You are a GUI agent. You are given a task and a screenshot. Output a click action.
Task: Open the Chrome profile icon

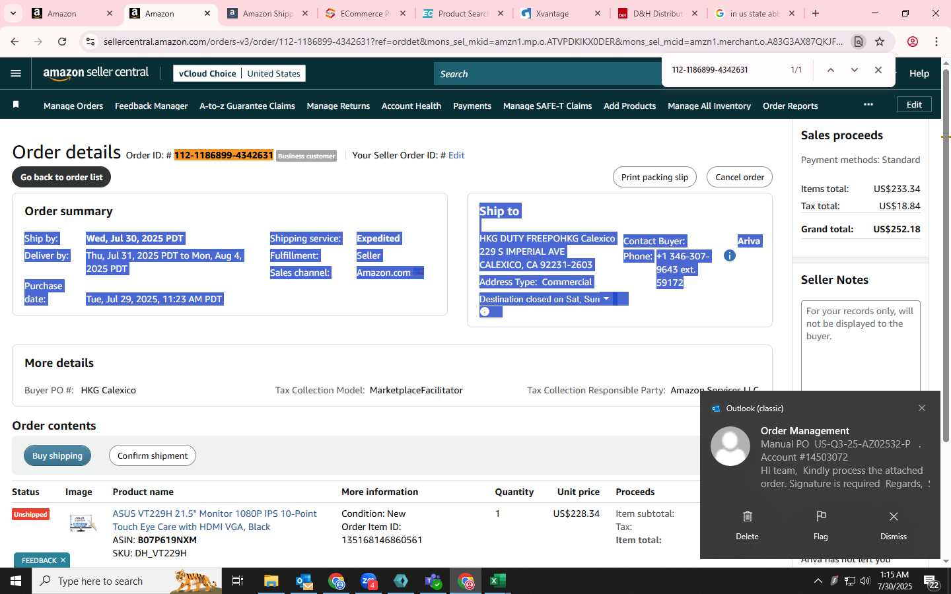[913, 42]
